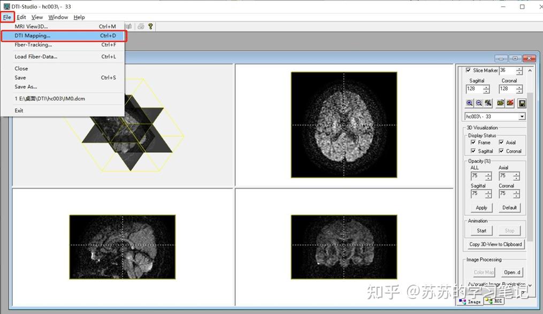Disable the Frame display checkbox
Screen dimensions: 543x314
473,143
